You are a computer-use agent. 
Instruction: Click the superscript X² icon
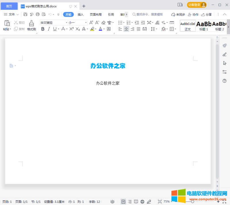(72, 29)
